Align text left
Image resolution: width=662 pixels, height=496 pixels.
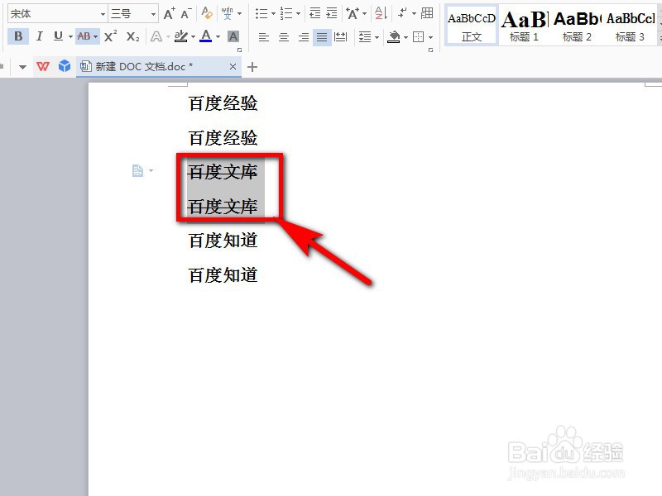point(264,37)
